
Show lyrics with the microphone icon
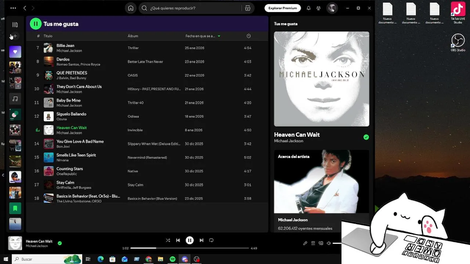305,243
